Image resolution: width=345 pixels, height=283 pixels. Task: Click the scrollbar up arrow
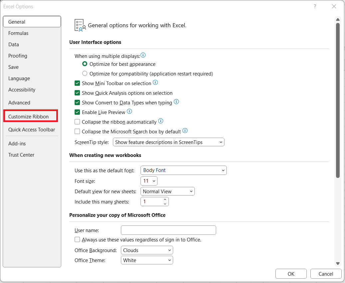pyautogui.click(x=338, y=20)
